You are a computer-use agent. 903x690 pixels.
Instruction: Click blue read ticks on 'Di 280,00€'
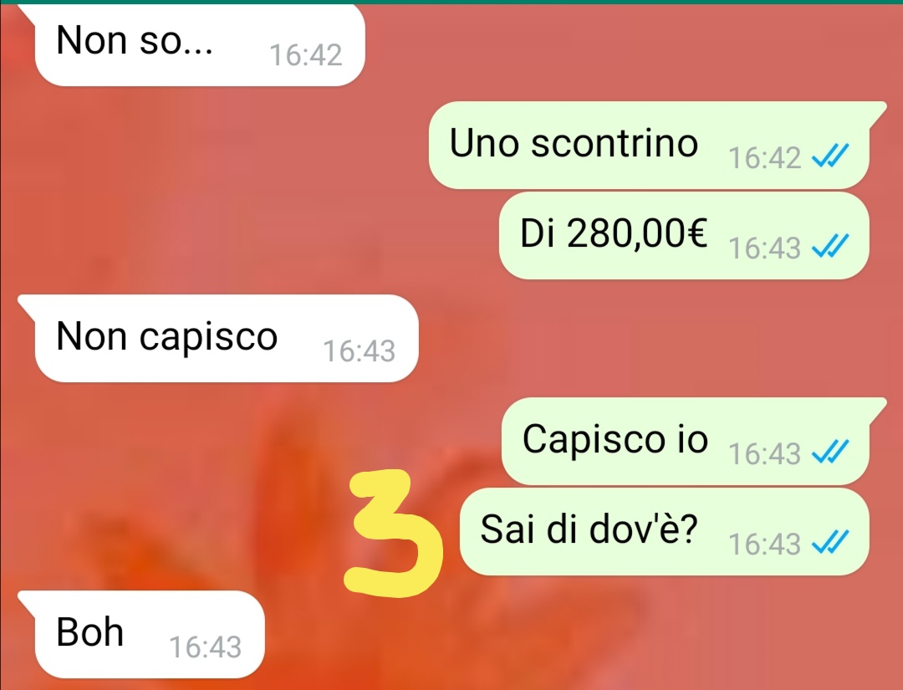tap(830, 247)
